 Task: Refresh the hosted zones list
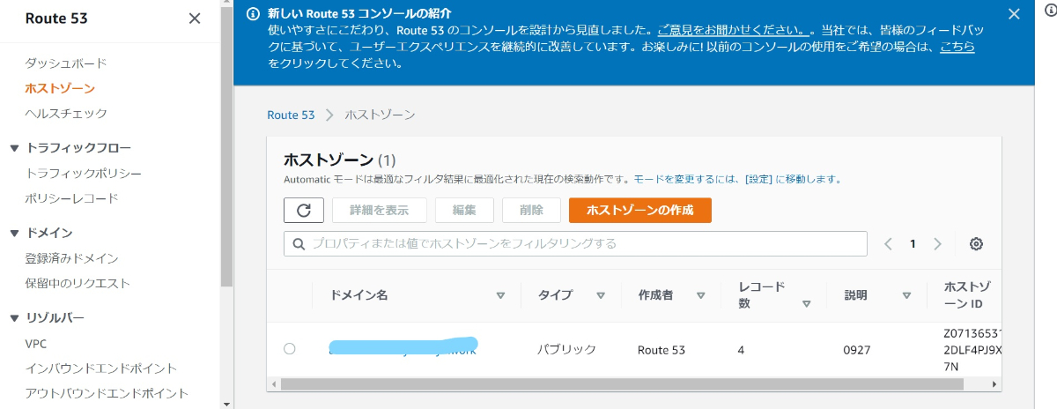(304, 210)
